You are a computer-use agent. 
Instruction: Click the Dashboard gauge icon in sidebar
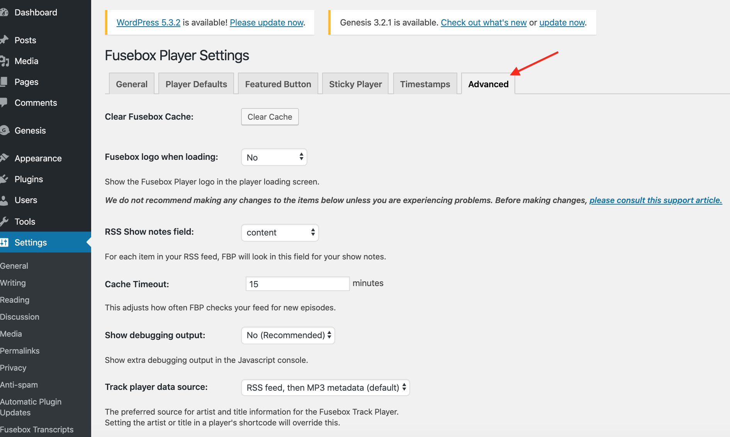4,12
